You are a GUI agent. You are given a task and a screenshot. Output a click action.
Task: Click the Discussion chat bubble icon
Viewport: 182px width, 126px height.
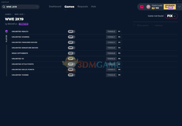point(134,25)
